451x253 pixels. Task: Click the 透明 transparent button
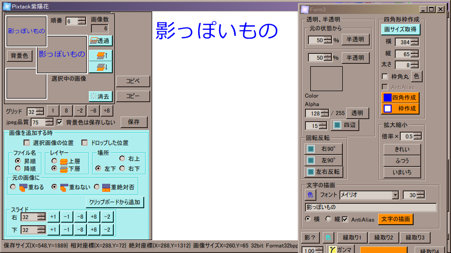click(x=357, y=113)
